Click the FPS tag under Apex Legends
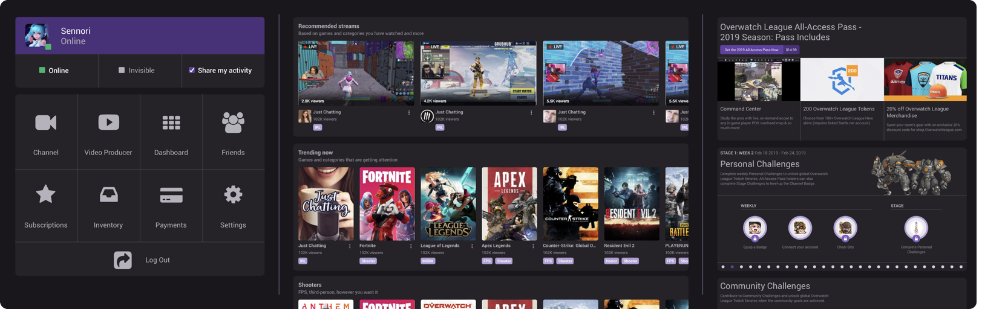982x309 pixels. click(x=487, y=261)
